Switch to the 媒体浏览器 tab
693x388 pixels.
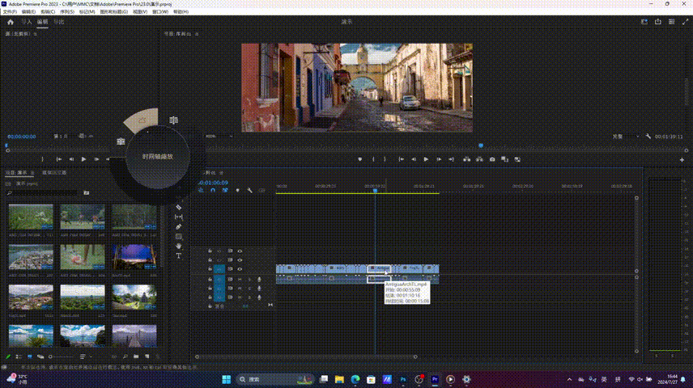pyautogui.click(x=54, y=173)
